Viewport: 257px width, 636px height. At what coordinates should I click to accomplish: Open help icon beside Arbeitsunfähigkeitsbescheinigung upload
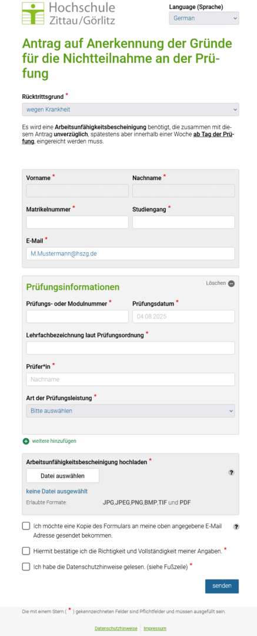pos(232,472)
